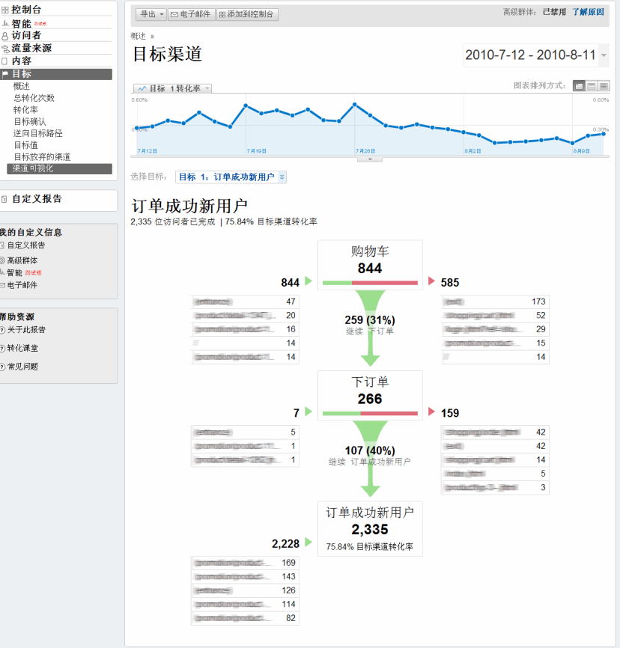Switch to the middle chart layout view
Image resolution: width=620 pixels, height=648 pixels.
[x=591, y=86]
